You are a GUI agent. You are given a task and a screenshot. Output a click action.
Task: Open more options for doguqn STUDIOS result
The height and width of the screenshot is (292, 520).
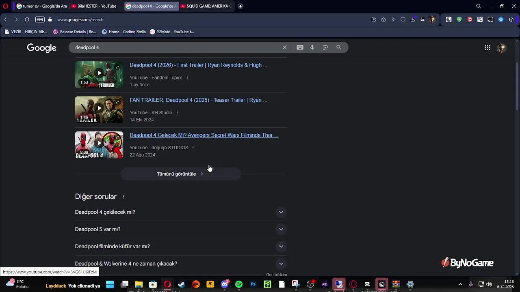click(193, 148)
